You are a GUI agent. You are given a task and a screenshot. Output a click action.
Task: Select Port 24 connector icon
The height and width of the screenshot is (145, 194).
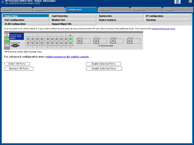pos(130,41)
